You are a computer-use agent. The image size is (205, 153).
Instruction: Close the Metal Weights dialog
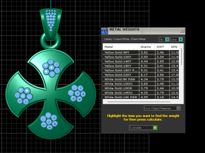click(x=182, y=31)
